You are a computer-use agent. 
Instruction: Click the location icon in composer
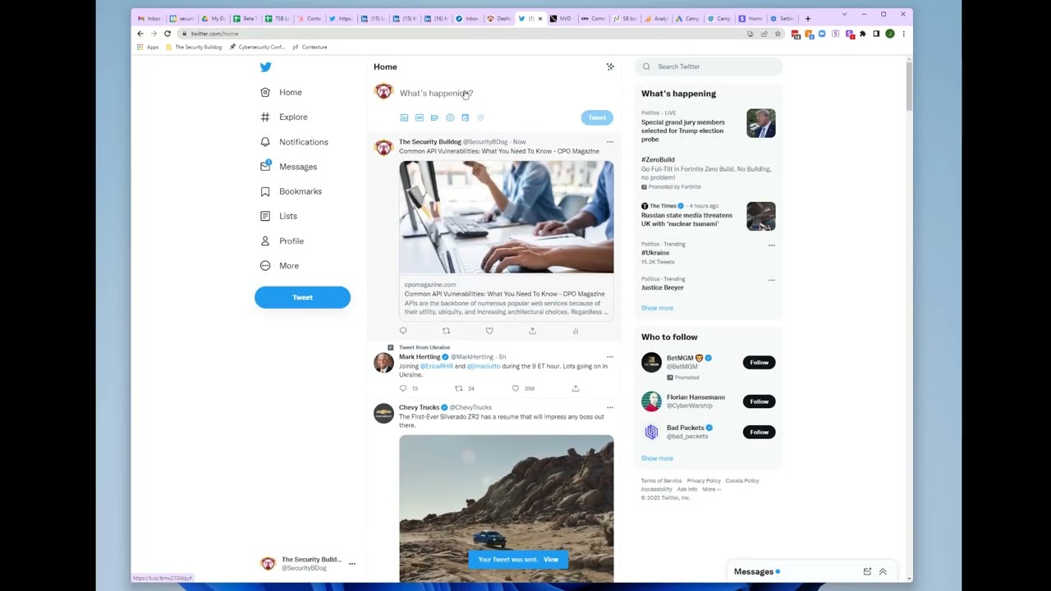[480, 118]
